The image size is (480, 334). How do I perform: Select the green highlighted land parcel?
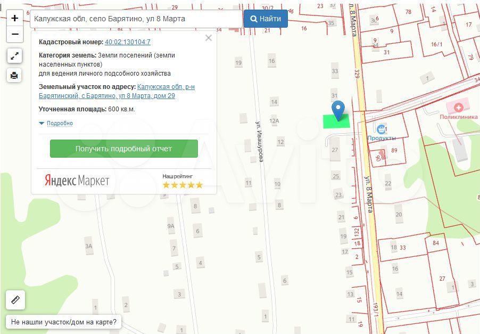330,122
